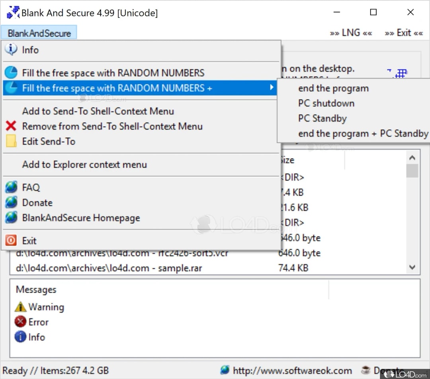Click the blue Info icon in Messages
This screenshot has height=379, width=430.
point(20,337)
